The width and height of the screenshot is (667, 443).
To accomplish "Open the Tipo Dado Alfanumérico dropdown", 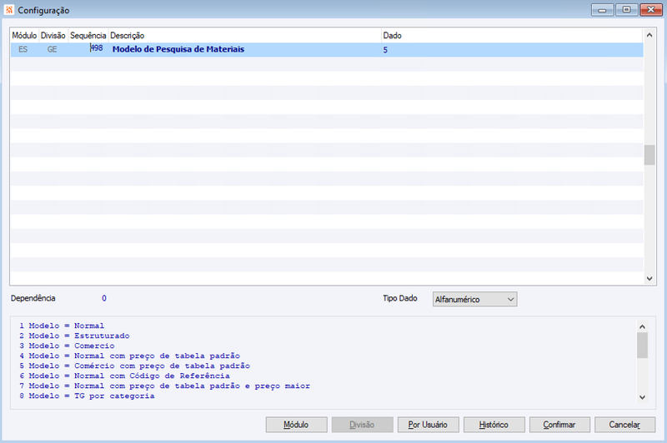I will [x=474, y=299].
